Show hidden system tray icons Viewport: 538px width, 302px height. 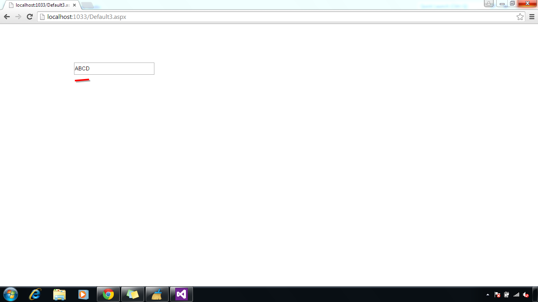point(488,295)
